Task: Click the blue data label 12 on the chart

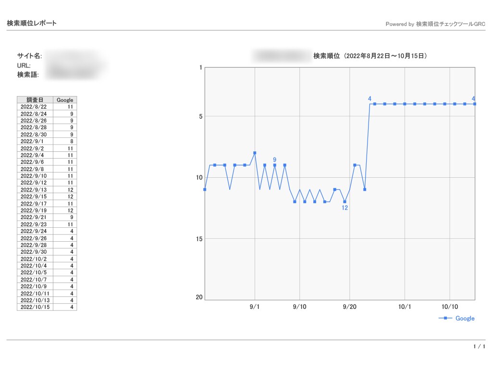Action: click(344, 208)
